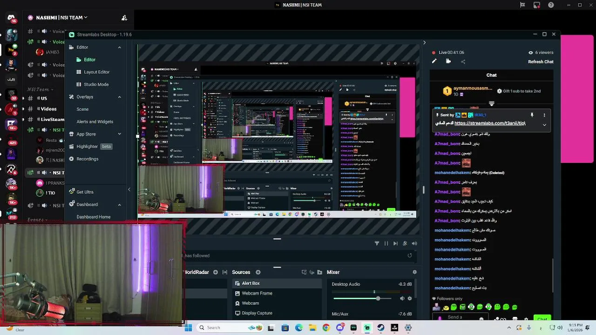This screenshot has height=335, width=596.
Task: Select the Alert Box source
Action: [277, 283]
